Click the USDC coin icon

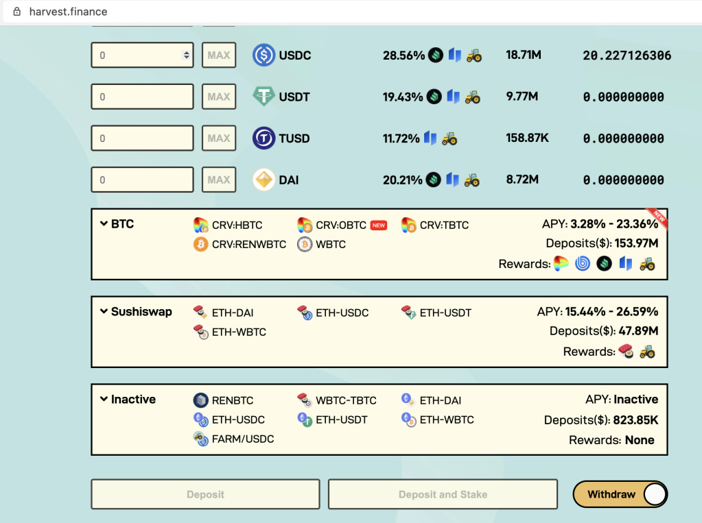[x=264, y=55]
